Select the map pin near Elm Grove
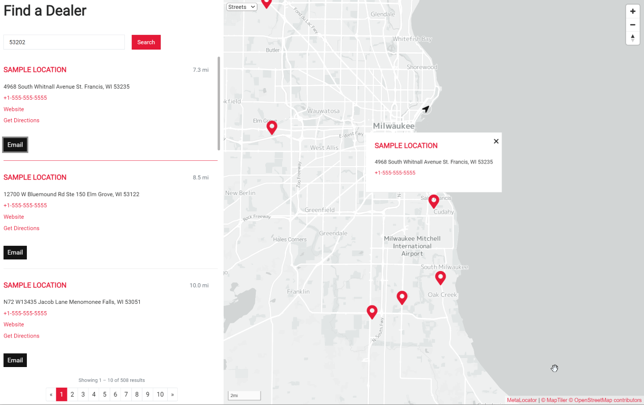The width and height of the screenshot is (644, 405). [272, 128]
